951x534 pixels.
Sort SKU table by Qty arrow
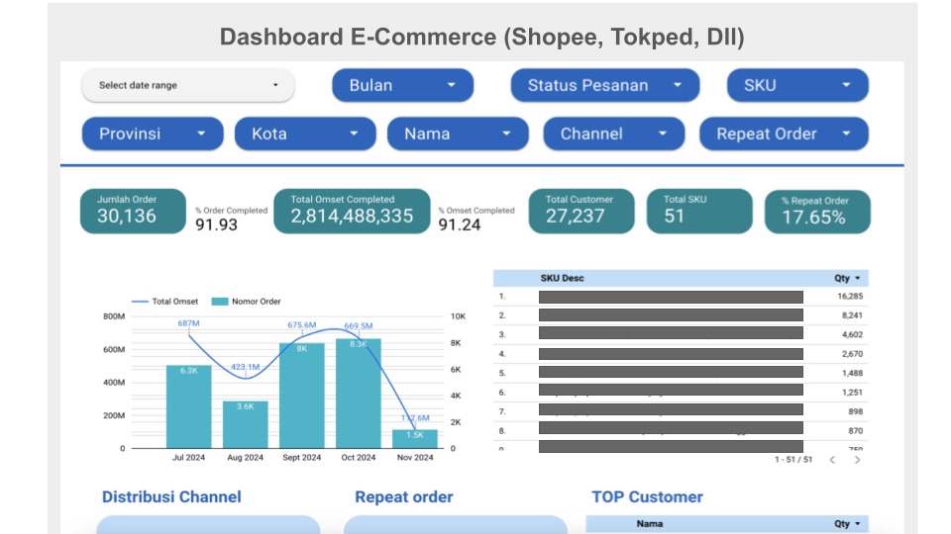click(x=858, y=279)
